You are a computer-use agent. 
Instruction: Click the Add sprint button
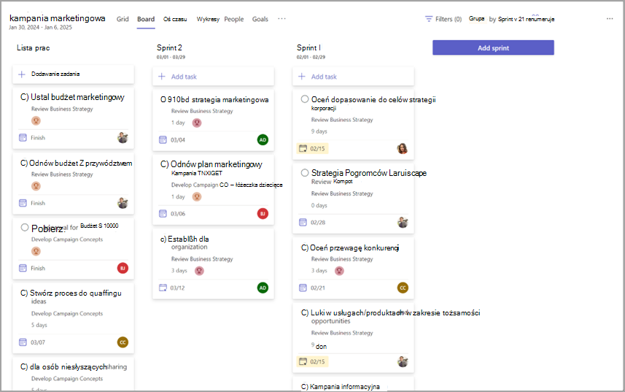pos(493,48)
